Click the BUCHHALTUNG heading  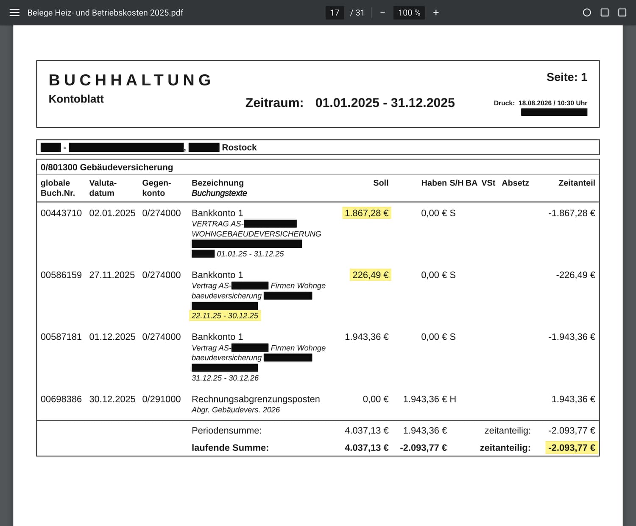click(131, 80)
